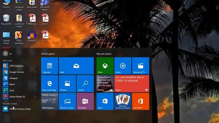Open the plasm PDF file on desktop
Screen dimensions: 219x123
click(x=45, y=19)
